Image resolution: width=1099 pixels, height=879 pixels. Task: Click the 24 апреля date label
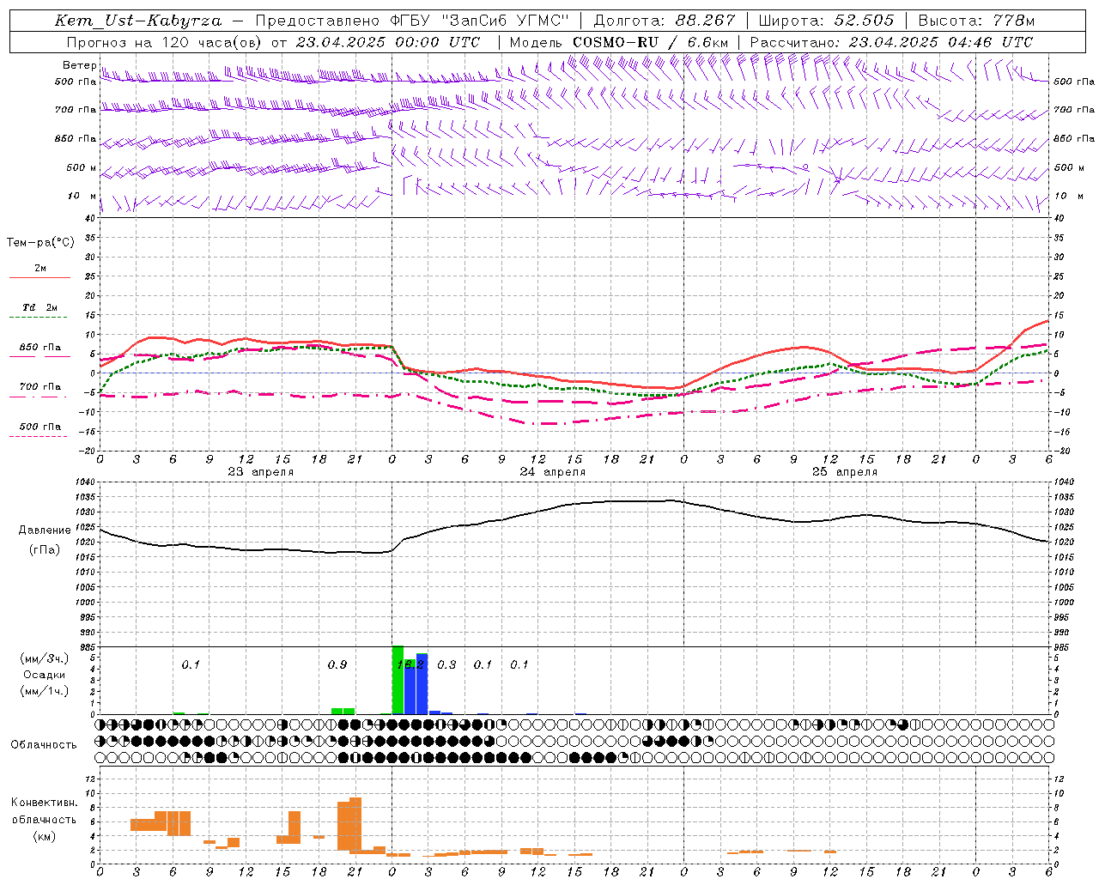pyautogui.click(x=552, y=472)
